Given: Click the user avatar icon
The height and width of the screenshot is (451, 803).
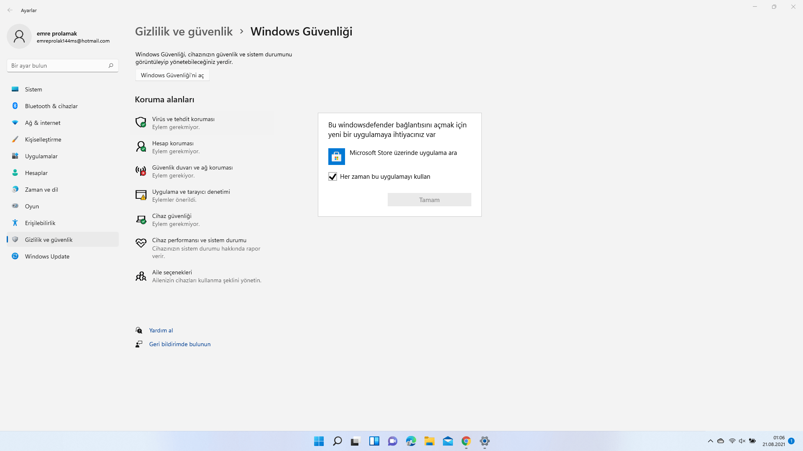Looking at the screenshot, I should (19, 36).
